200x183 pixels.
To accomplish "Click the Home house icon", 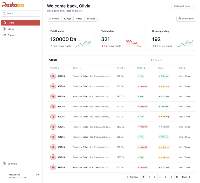I will click(4, 23).
